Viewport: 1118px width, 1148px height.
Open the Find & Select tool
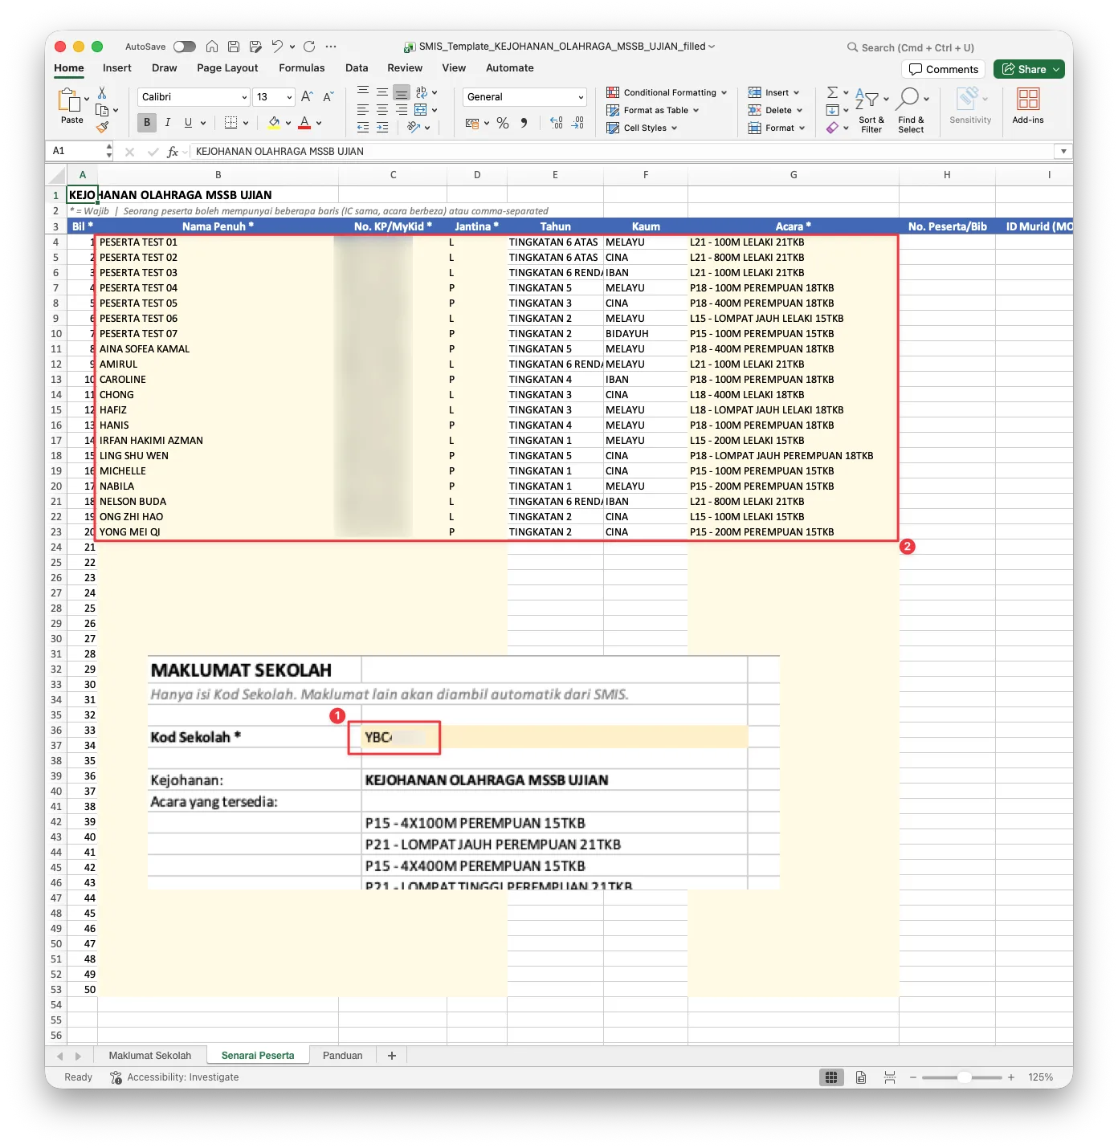[x=911, y=110]
